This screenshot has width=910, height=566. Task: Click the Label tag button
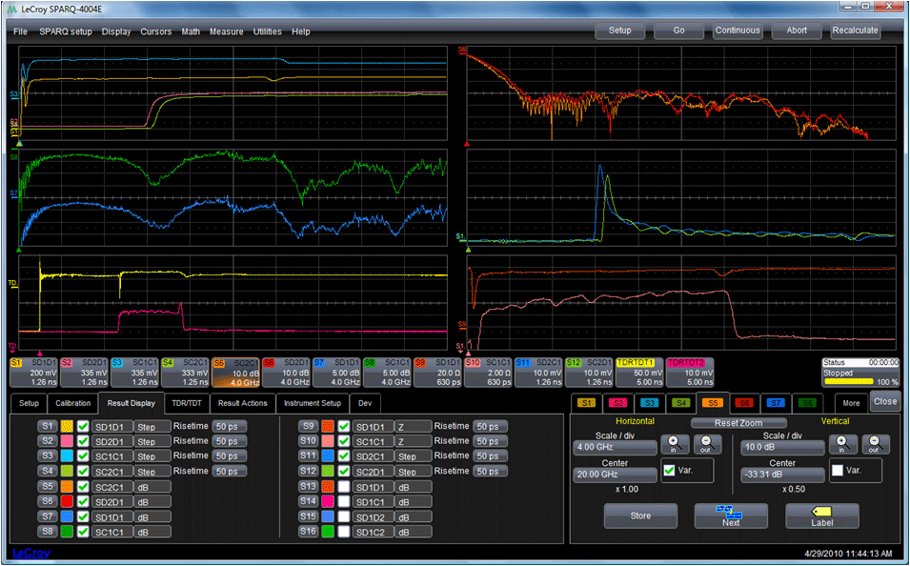821,515
